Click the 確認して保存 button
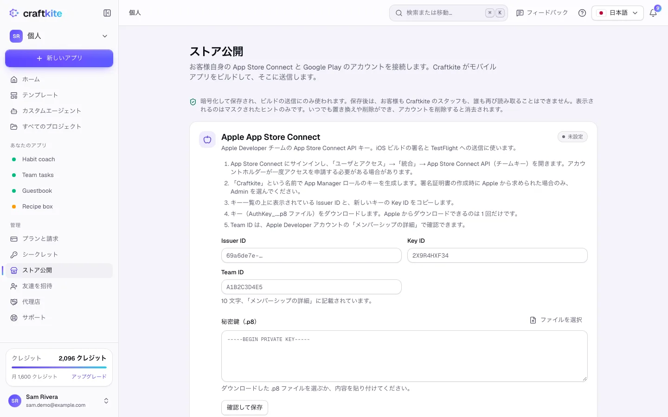The height and width of the screenshot is (417, 668). pos(244,407)
